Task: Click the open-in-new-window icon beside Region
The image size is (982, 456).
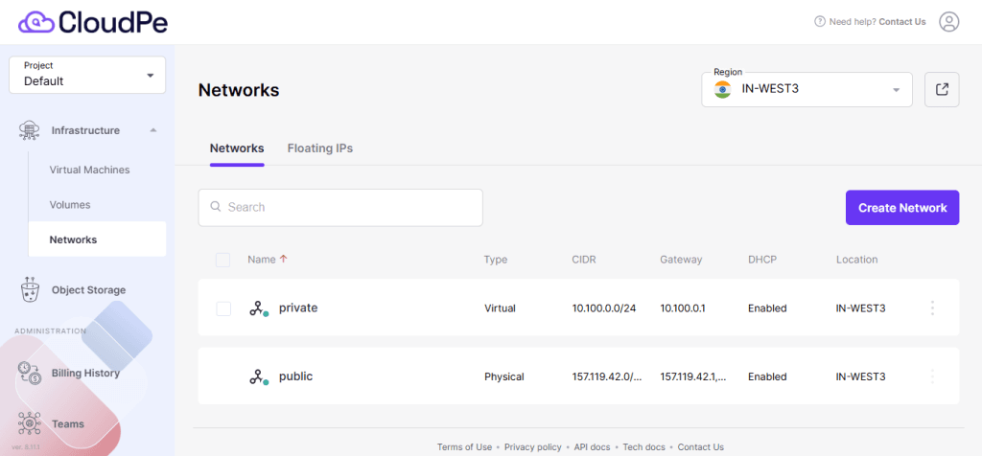Action: click(x=942, y=89)
